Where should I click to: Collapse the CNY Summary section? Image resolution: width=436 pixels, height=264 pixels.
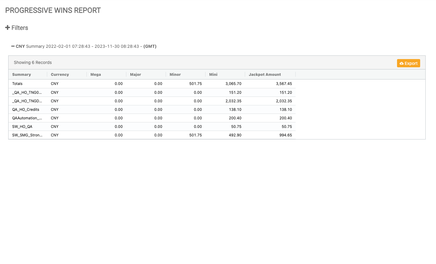(13, 46)
